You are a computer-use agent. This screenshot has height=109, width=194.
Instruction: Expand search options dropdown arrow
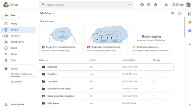(130, 5)
